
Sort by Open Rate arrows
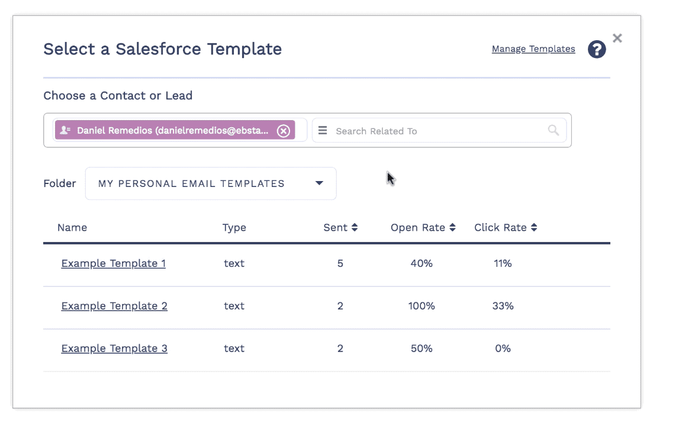pos(452,228)
